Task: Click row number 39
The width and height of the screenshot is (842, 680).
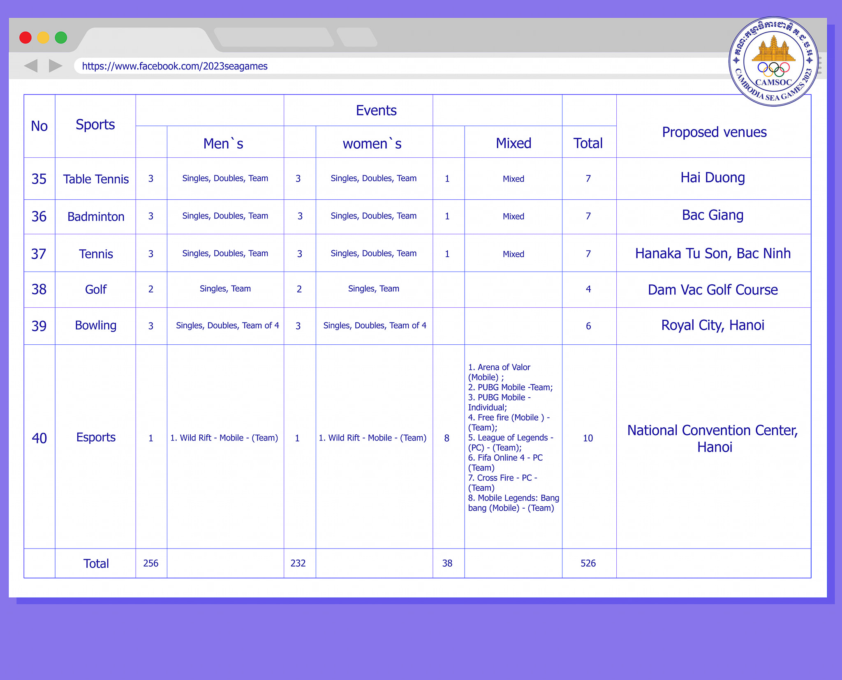Action: point(39,326)
